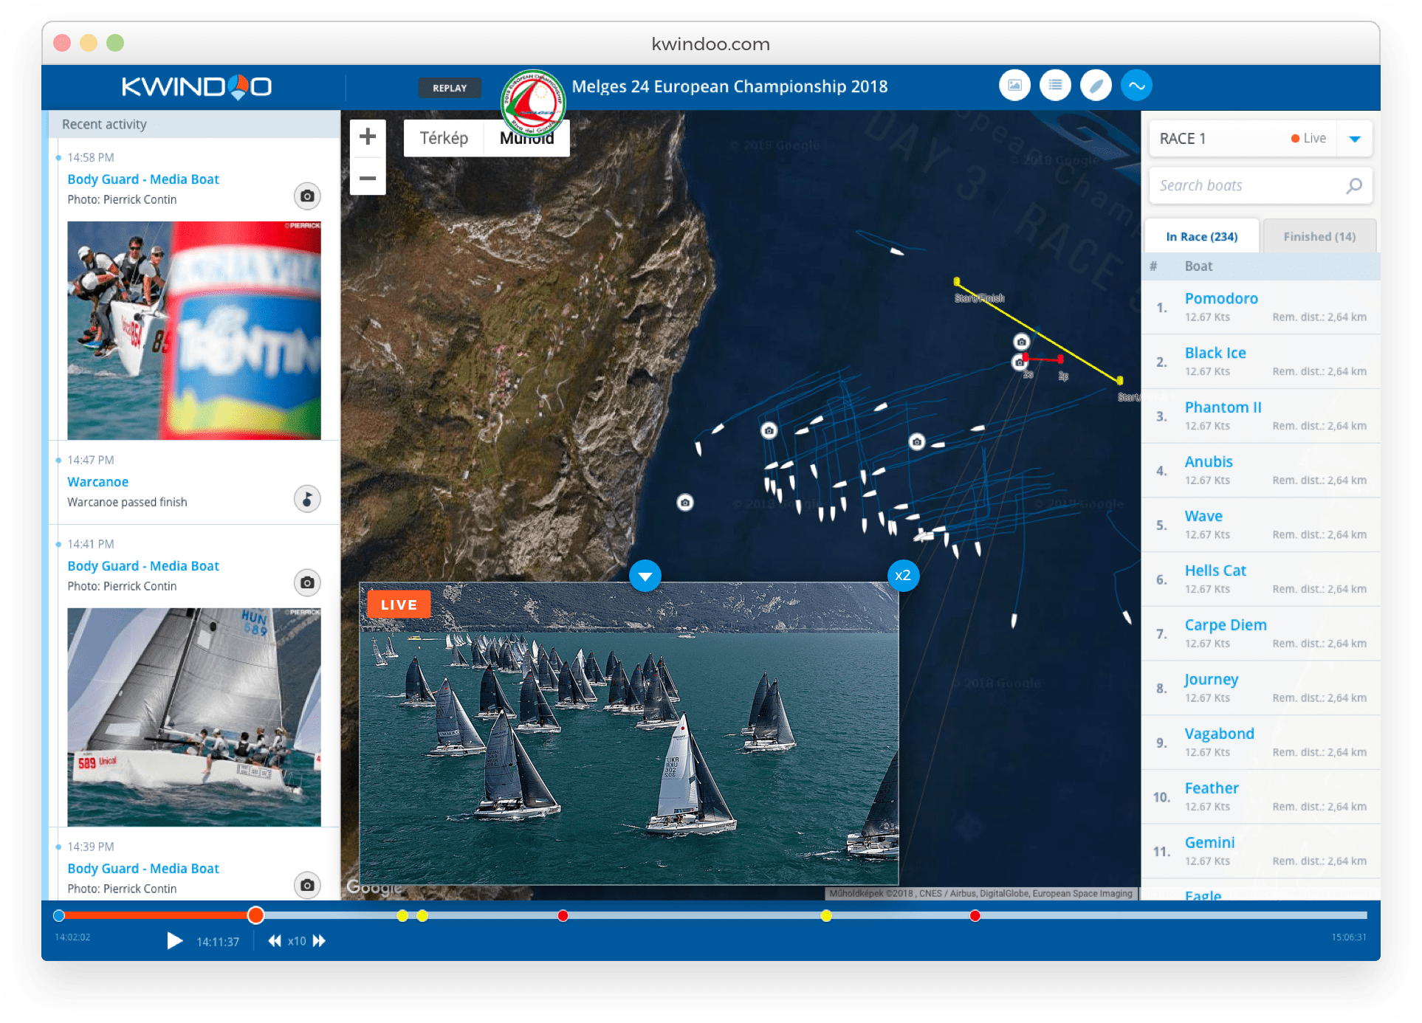The image size is (1422, 1023).
Task: Zoom out on the map
Action: pyautogui.click(x=368, y=178)
